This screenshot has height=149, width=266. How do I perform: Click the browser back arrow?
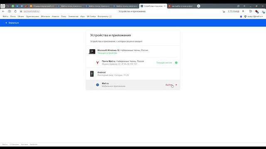[x=3, y=11]
